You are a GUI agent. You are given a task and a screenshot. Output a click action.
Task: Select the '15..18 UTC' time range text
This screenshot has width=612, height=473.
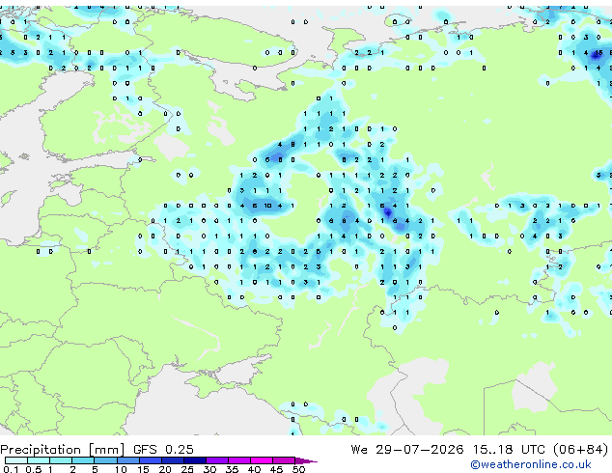coord(509,449)
